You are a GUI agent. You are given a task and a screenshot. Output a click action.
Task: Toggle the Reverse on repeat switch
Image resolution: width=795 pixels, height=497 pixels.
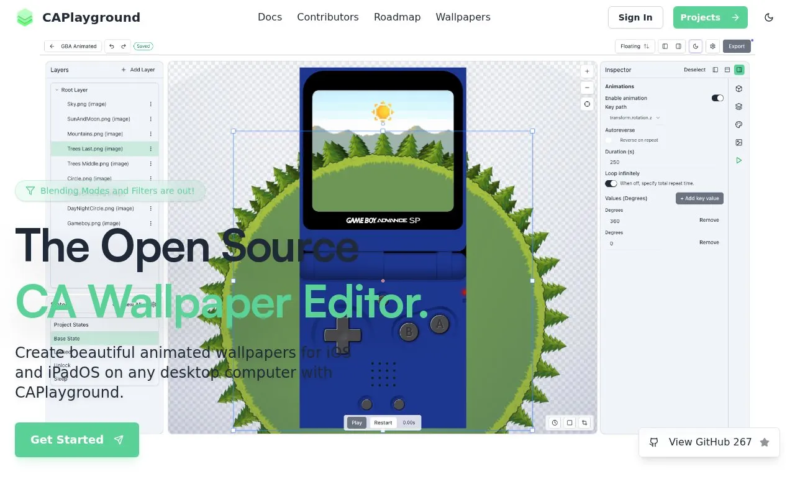pos(611,140)
